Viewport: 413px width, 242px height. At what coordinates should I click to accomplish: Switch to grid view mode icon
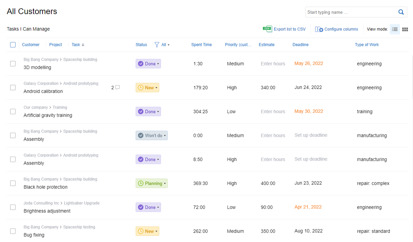405,29
